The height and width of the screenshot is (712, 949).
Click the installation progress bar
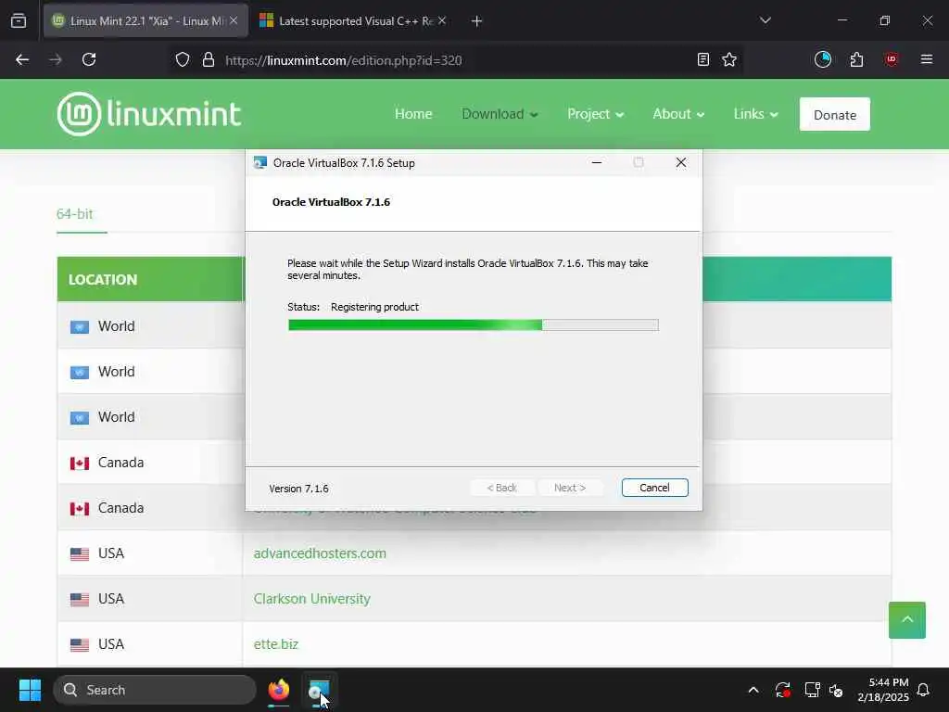(474, 325)
